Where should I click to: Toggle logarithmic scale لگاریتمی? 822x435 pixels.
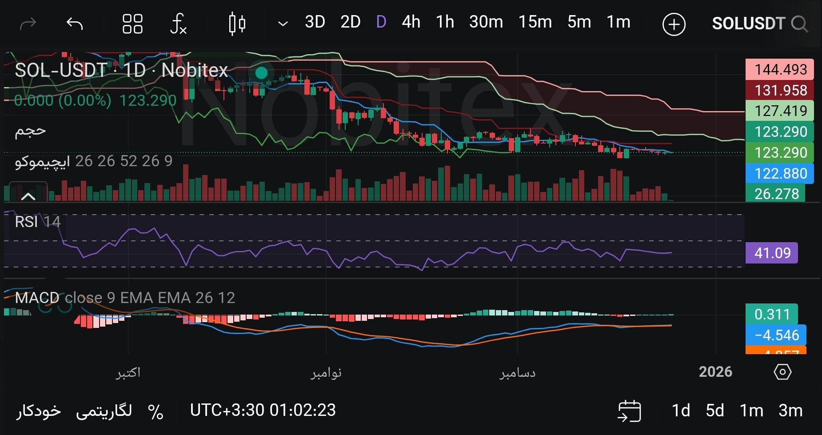[x=104, y=411]
